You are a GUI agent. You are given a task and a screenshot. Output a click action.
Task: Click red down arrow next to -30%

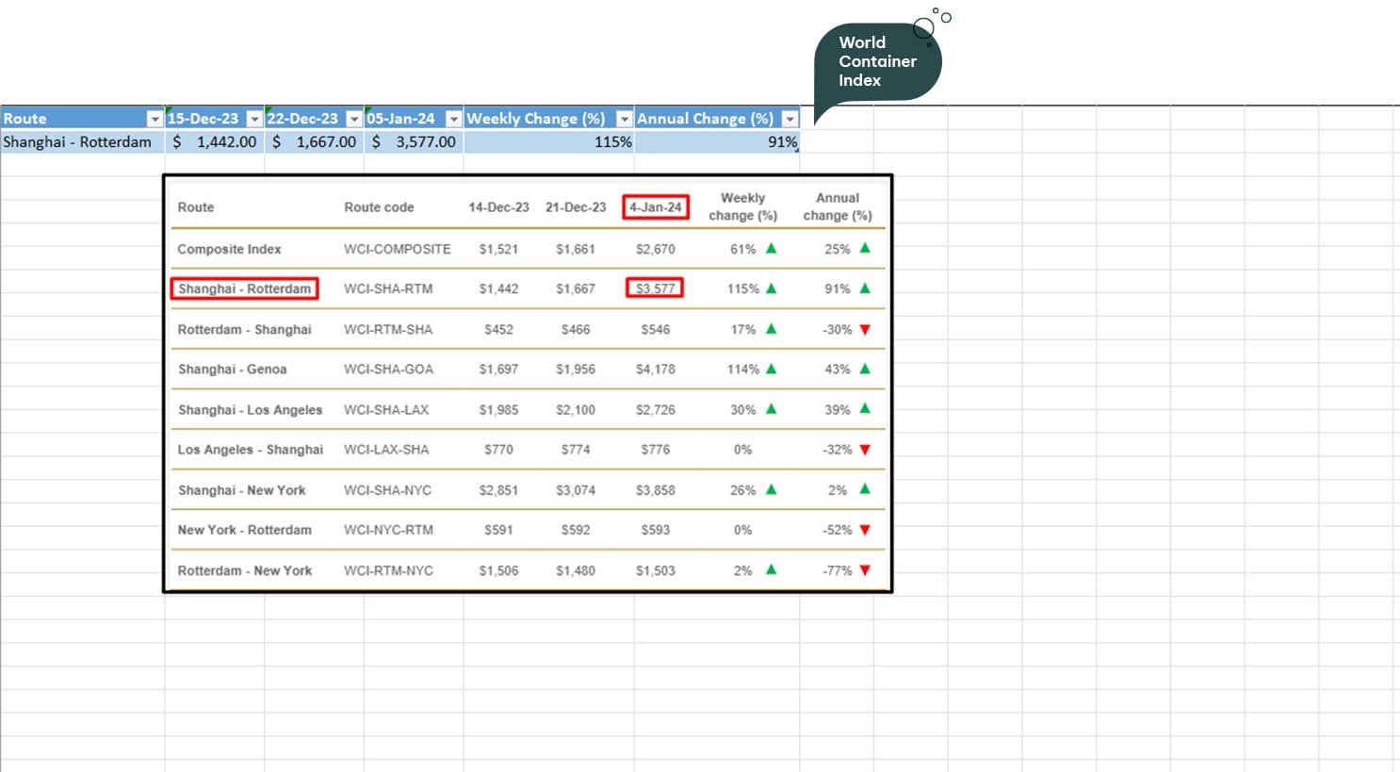click(x=865, y=330)
